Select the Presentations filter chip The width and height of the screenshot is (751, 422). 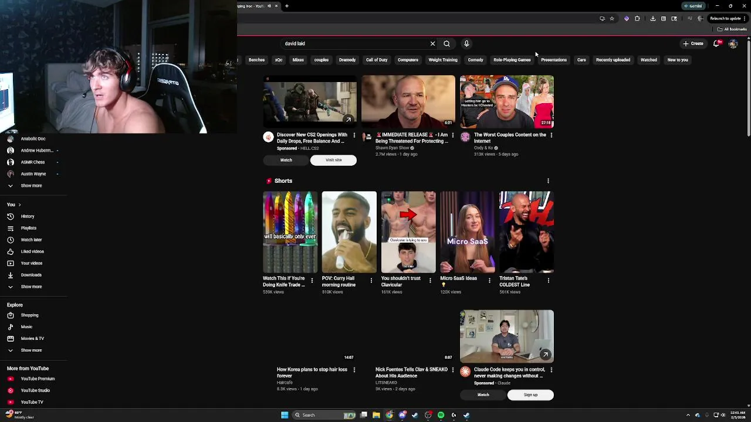pyautogui.click(x=554, y=60)
